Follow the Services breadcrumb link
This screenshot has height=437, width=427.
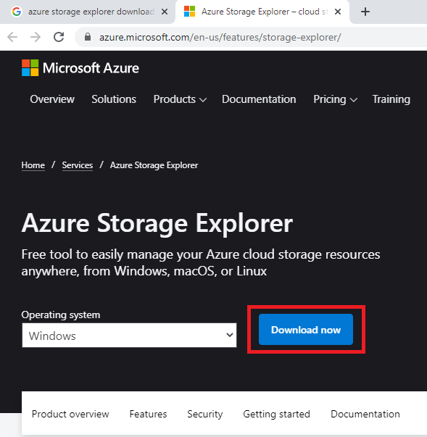[77, 165]
